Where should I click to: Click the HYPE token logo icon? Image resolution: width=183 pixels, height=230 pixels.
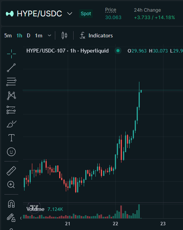click(10, 14)
